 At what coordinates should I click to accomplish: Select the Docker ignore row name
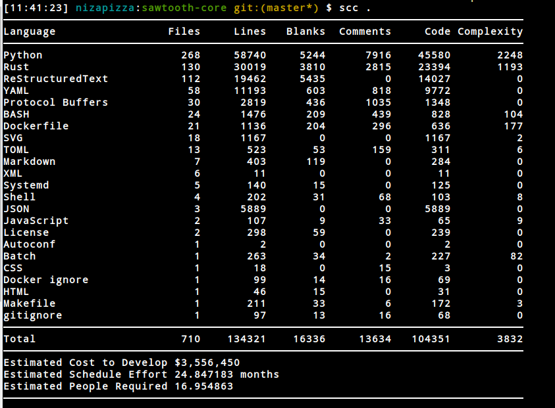(x=46, y=280)
